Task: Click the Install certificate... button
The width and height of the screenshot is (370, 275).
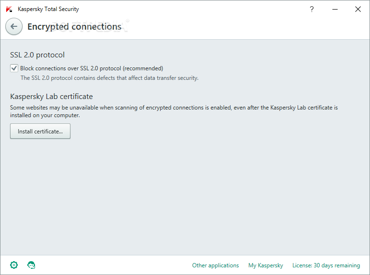Action: pos(40,131)
